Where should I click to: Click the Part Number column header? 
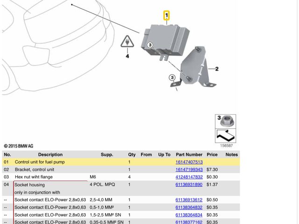coord(189,154)
